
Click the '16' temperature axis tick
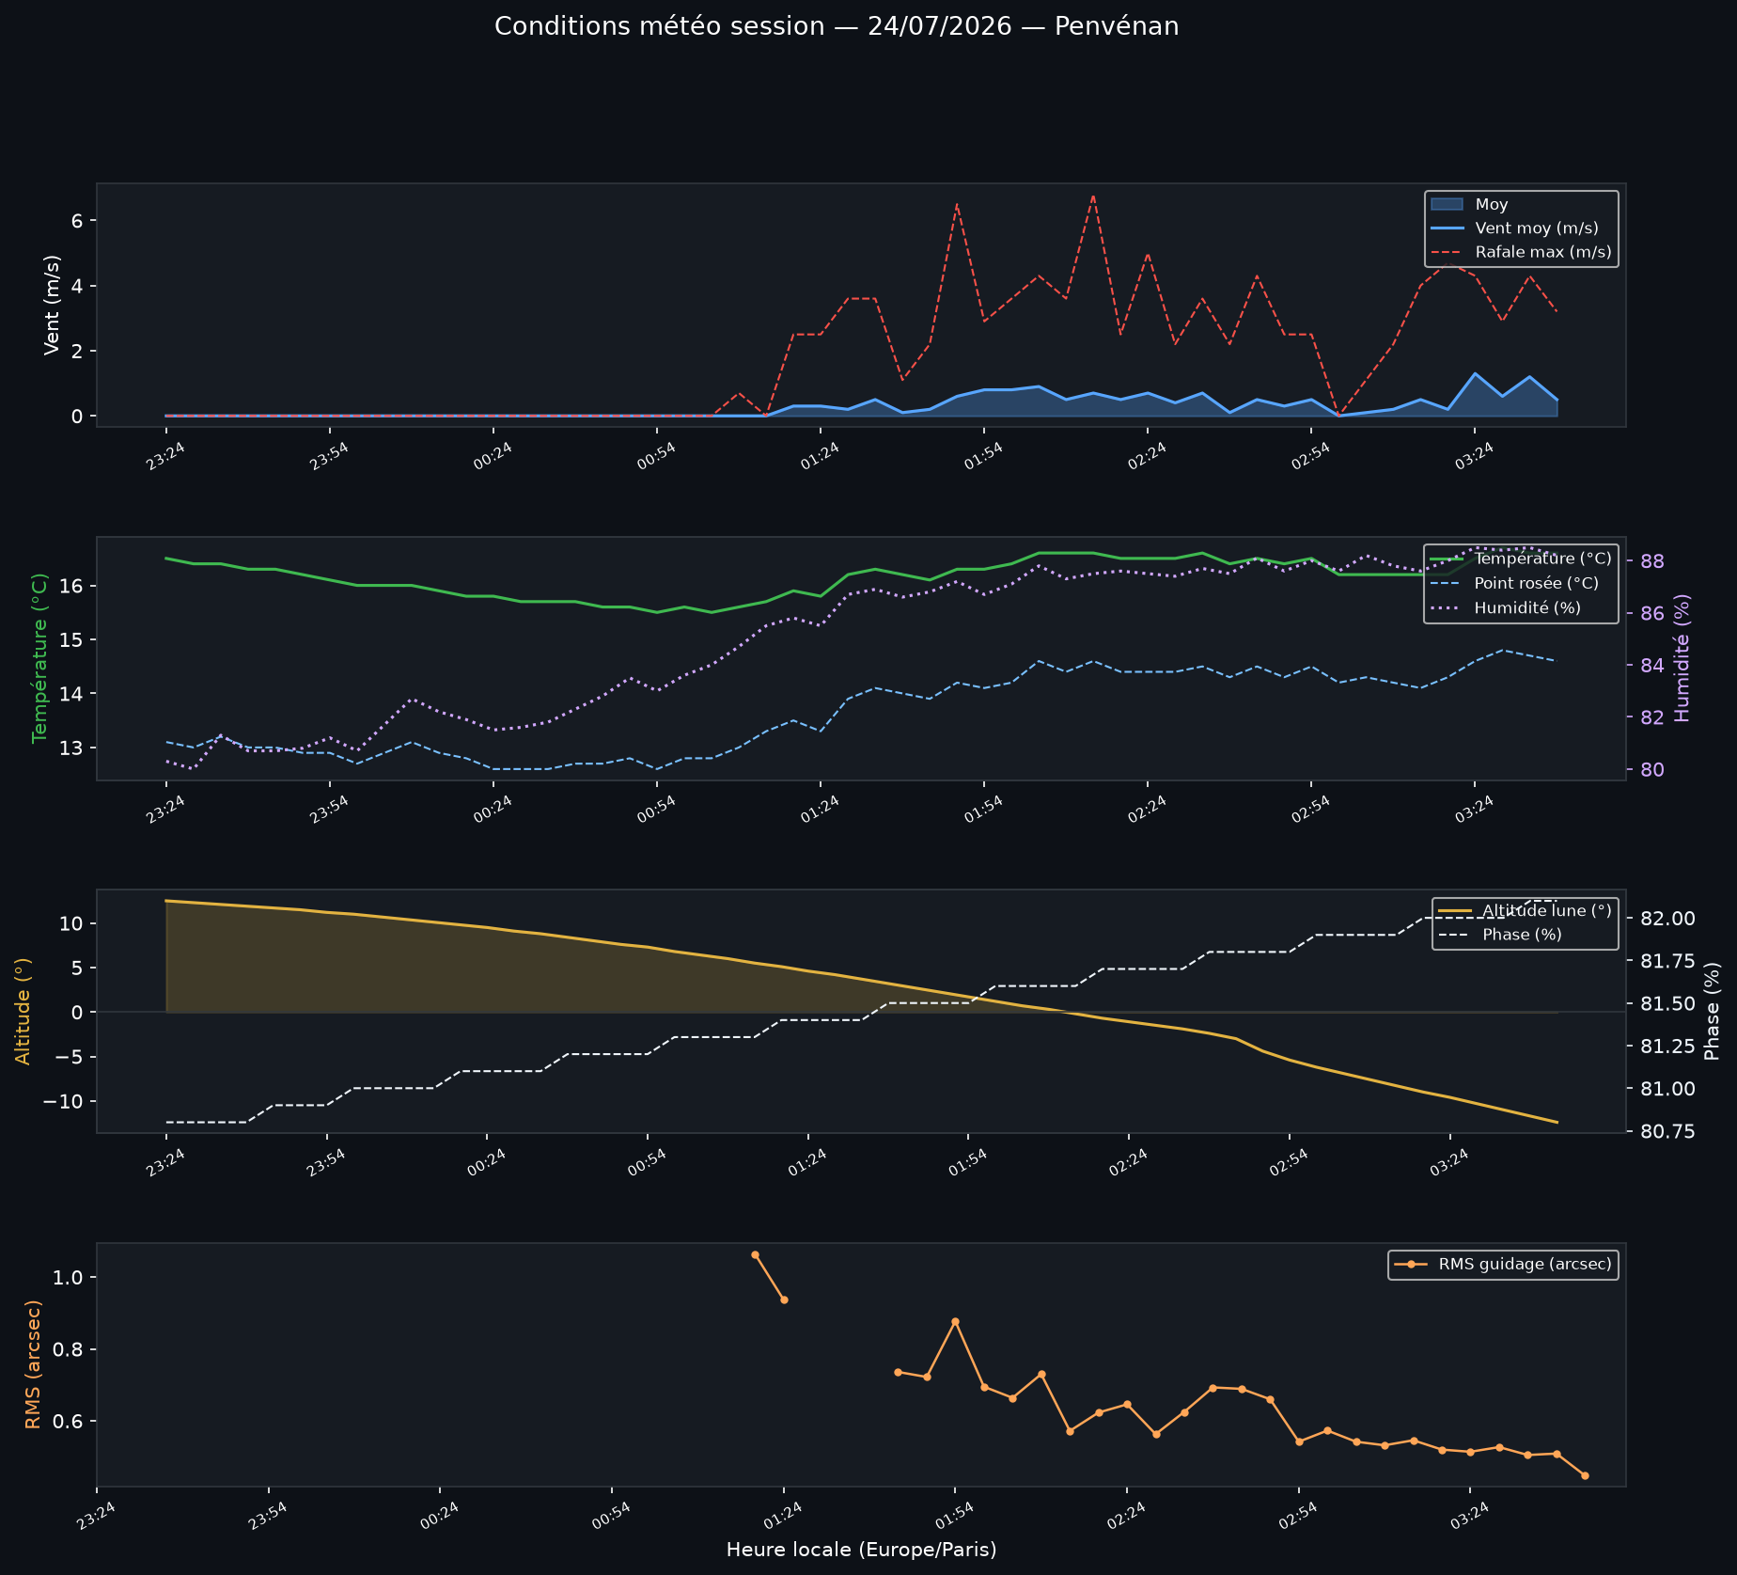(x=72, y=586)
